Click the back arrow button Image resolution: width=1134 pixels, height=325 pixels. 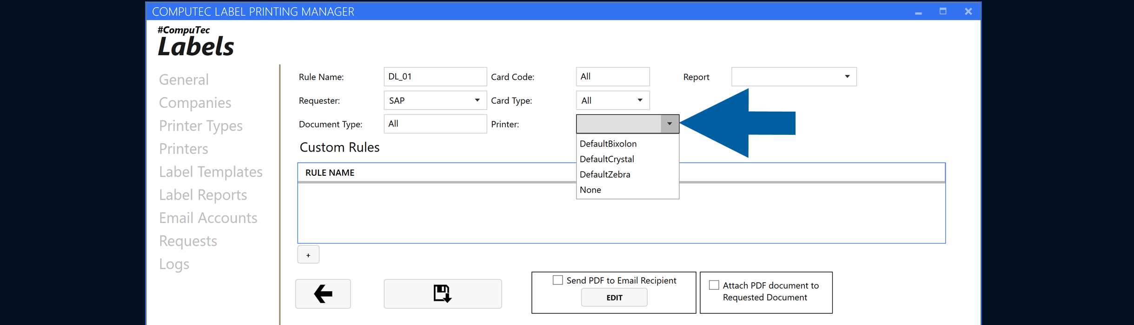[323, 294]
